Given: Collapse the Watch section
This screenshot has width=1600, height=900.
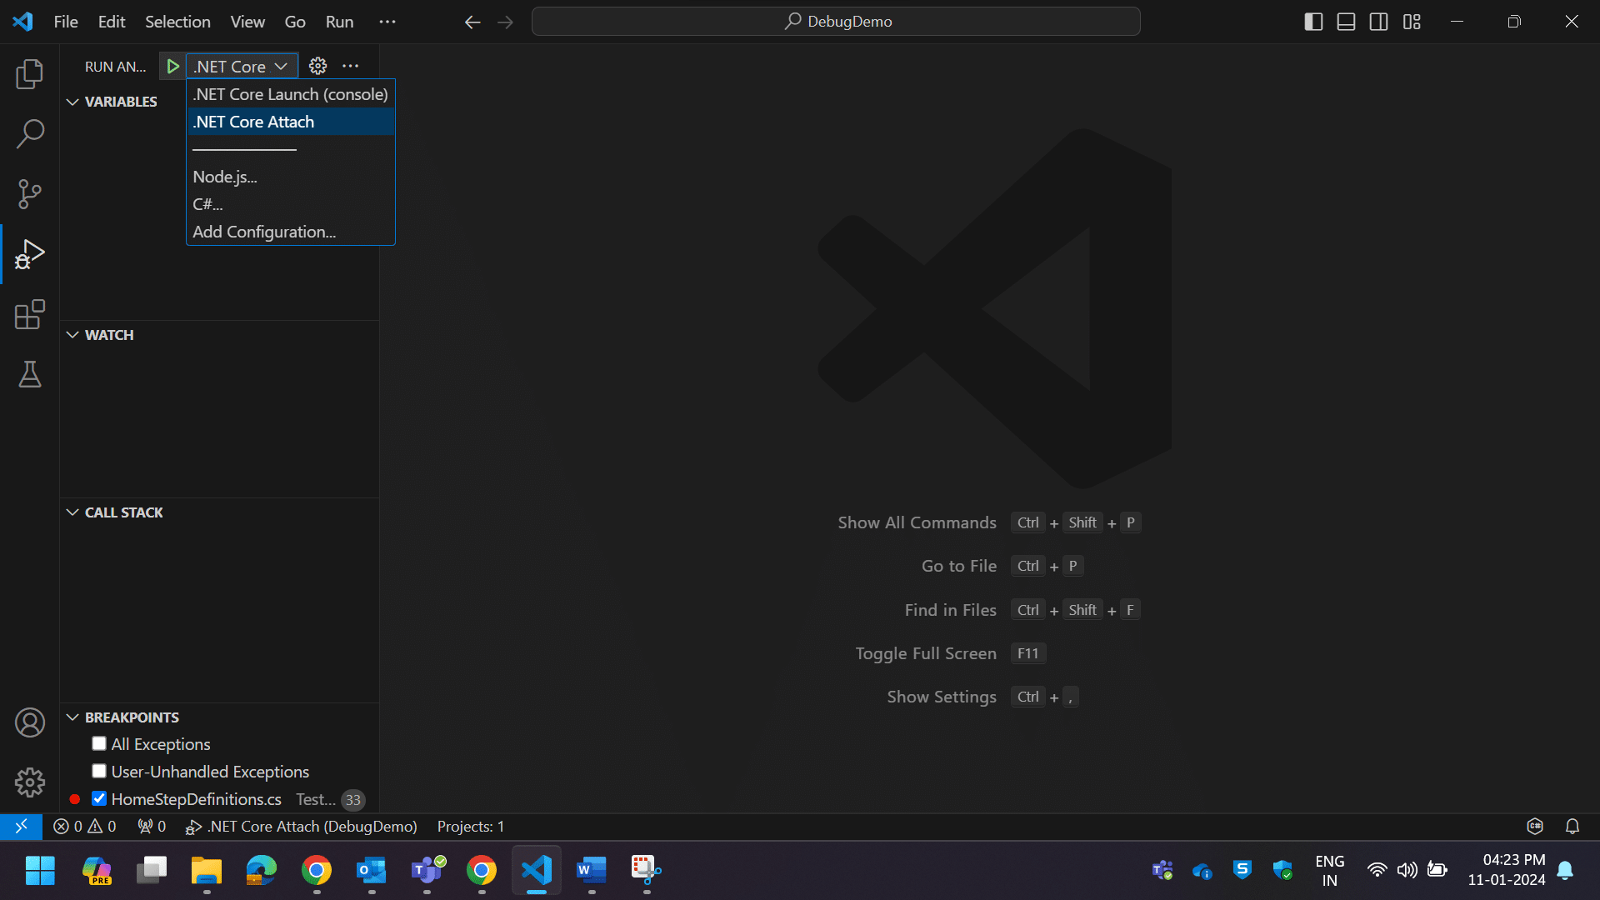Looking at the screenshot, I should (x=72, y=335).
